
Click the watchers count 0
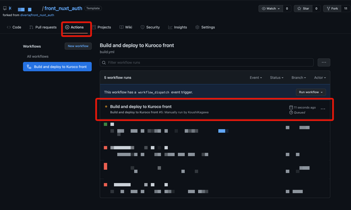click(x=287, y=9)
